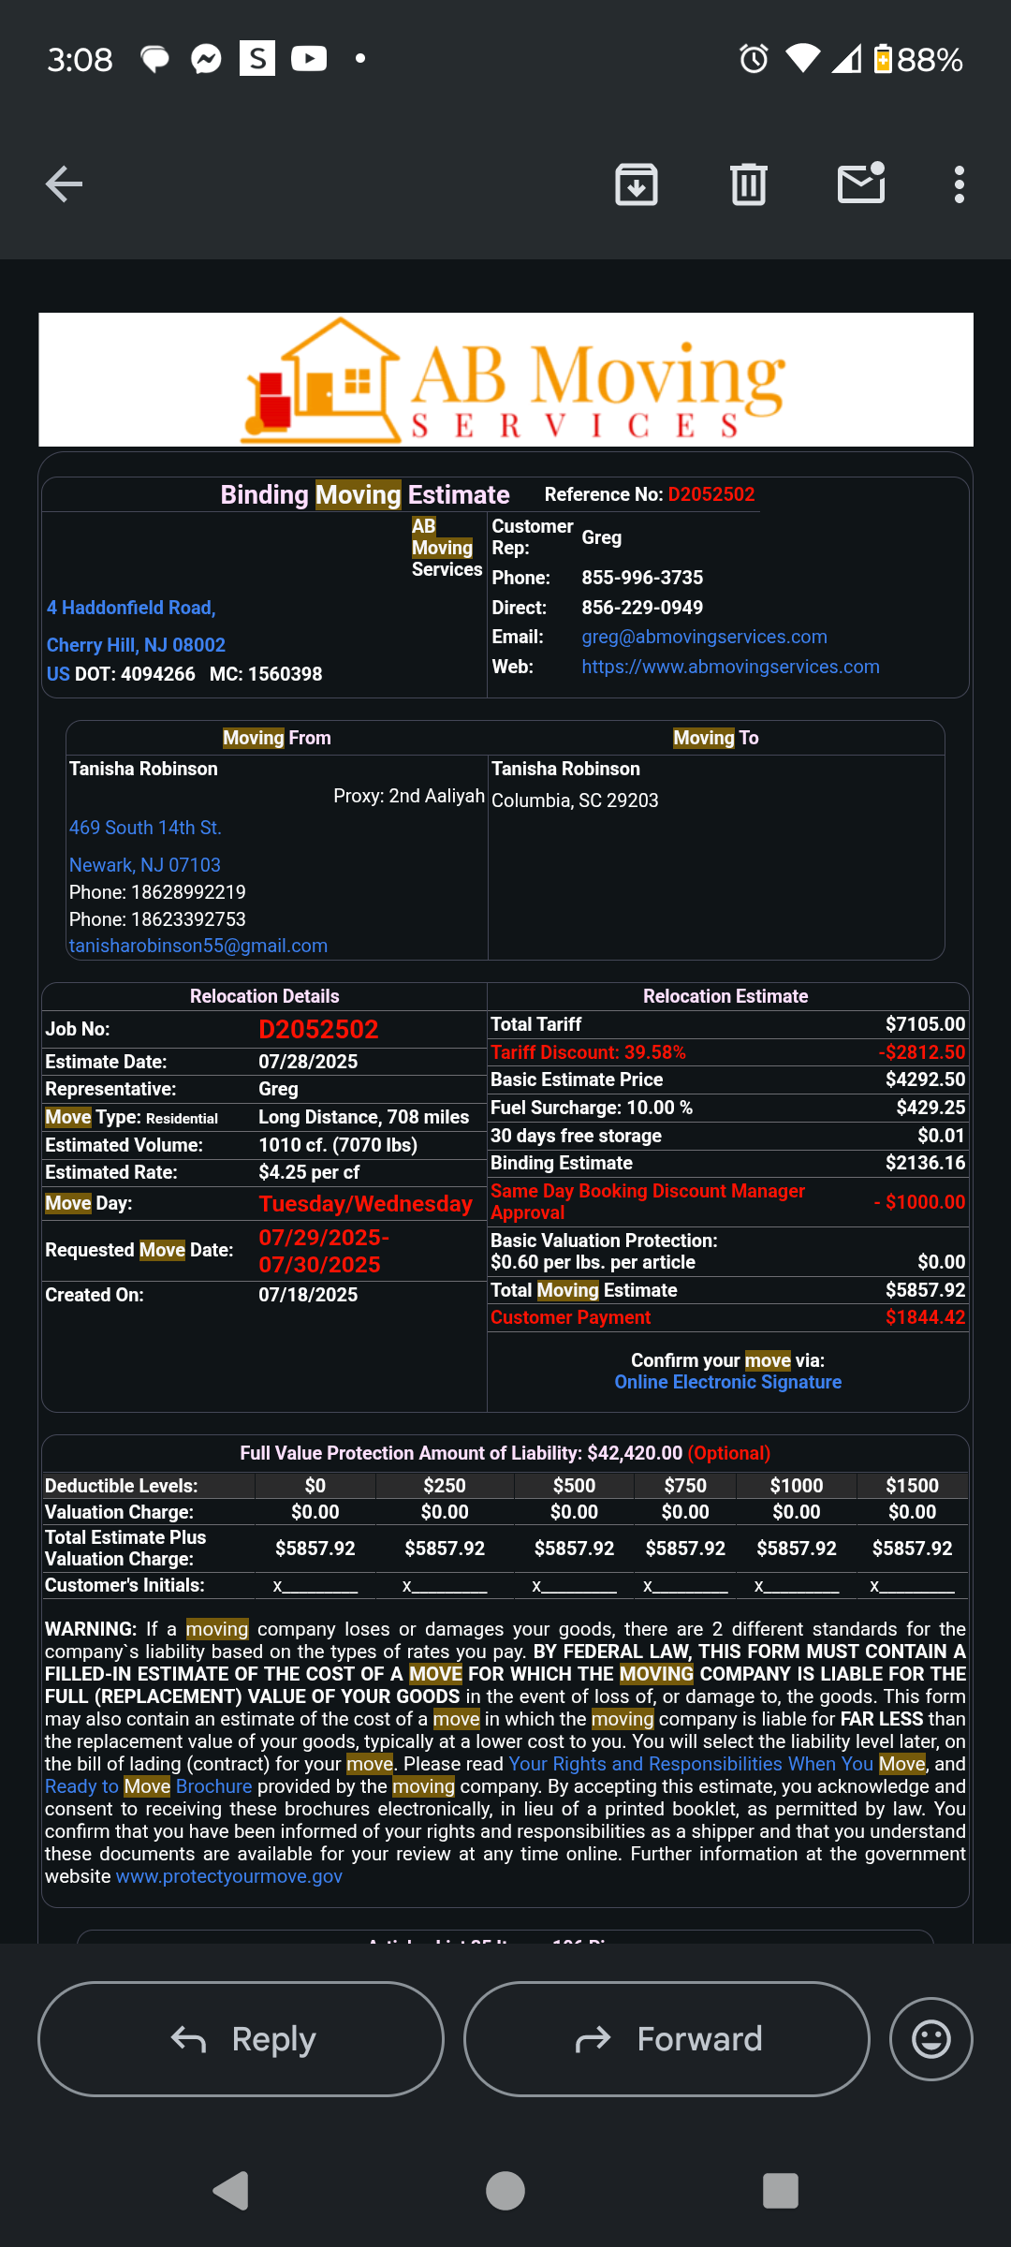Image resolution: width=1011 pixels, height=2247 pixels.
Task: Open the 469 South 14th St. address
Action: 145,828
